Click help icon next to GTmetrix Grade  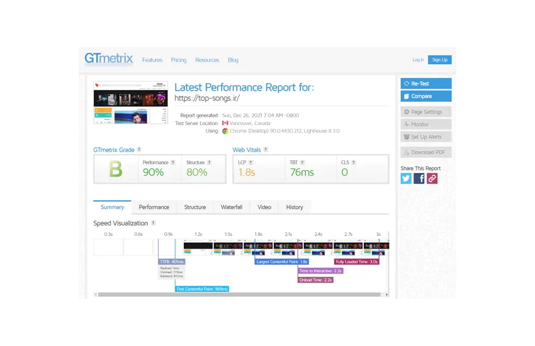tap(139, 150)
